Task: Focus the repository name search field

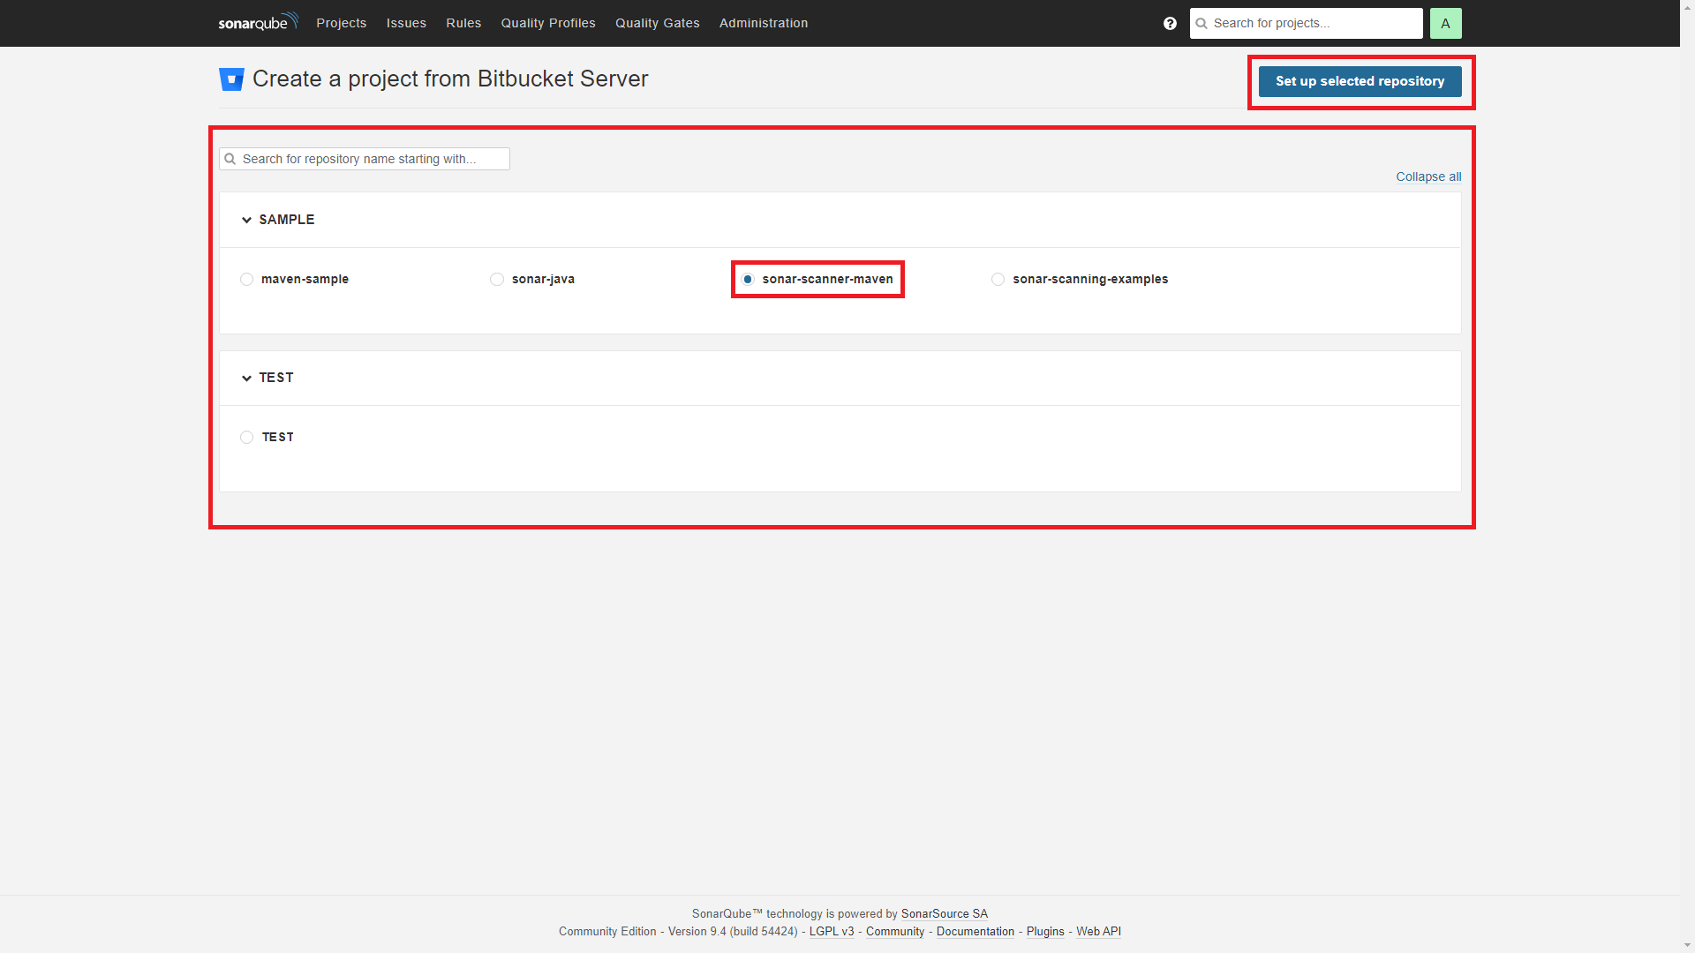Action: (364, 159)
